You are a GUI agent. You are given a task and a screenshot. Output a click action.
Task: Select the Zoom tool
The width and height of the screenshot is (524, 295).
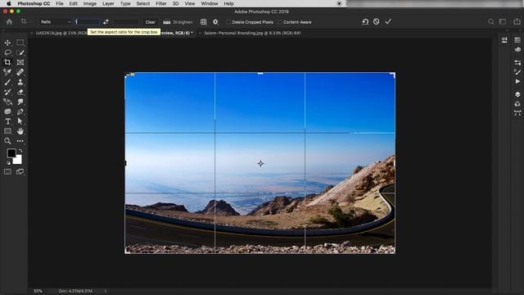coord(7,141)
